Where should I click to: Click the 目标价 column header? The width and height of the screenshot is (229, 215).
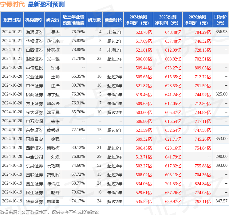pyautogui.click(x=220, y=20)
